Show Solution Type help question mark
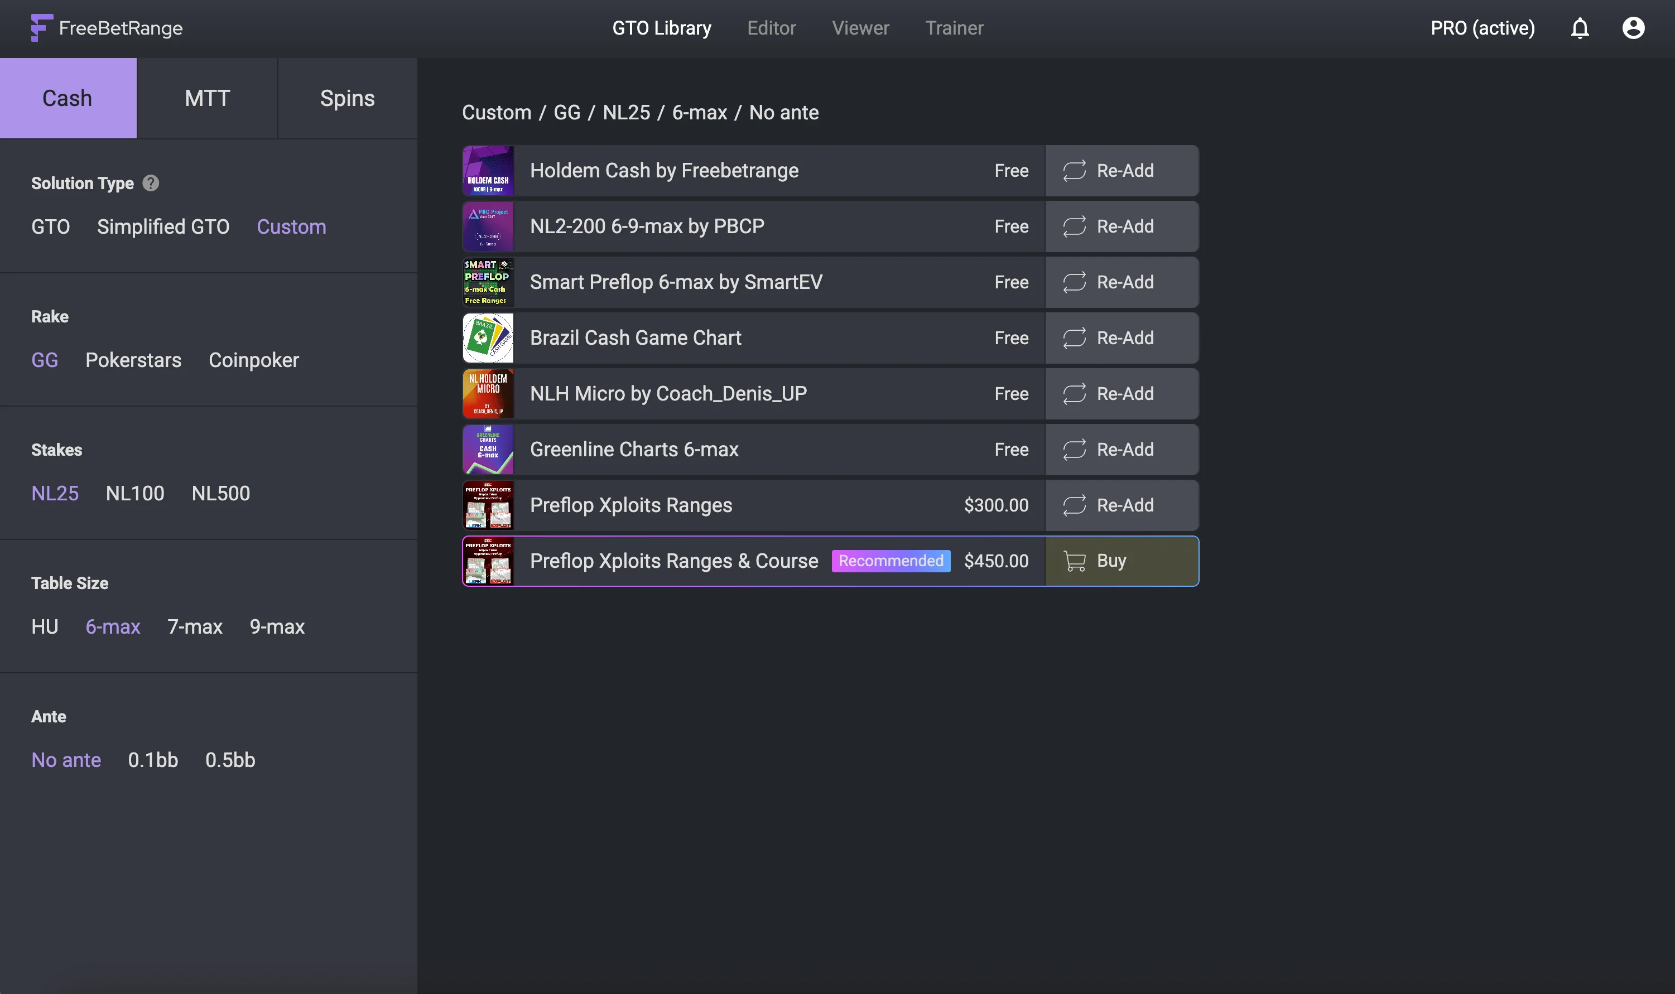This screenshot has width=1675, height=994. (151, 183)
